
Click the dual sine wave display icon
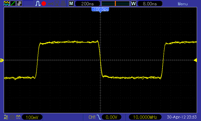[7, 4]
